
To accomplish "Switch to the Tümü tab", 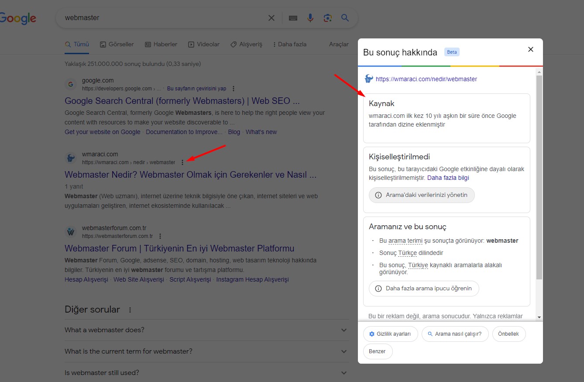I will (77, 44).
